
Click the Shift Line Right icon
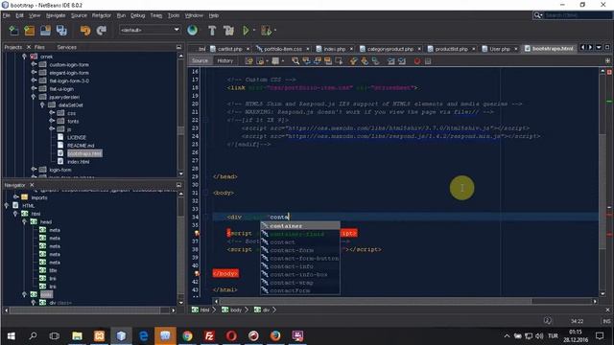(402, 61)
